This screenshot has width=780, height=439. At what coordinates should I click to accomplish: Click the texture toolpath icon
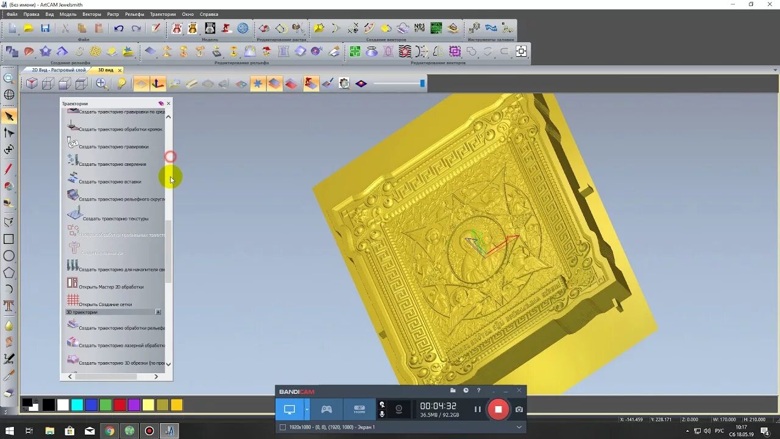pos(74,213)
